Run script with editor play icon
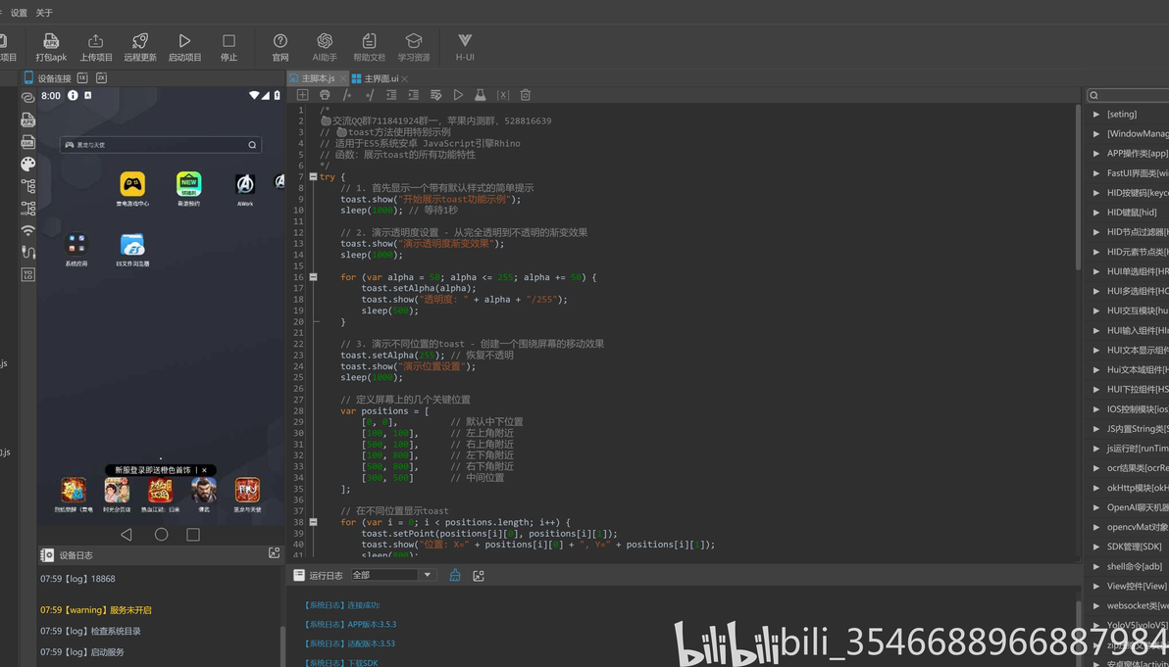The height and width of the screenshot is (667, 1169). pyautogui.click(x=459, y=95)
